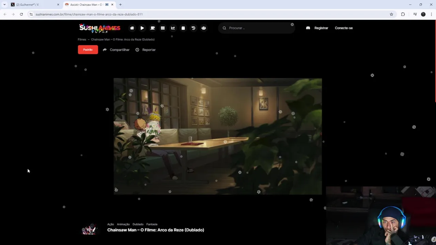The width and height of the screenshot is (436, 245).
Task: Play the video in the player
Action: [x=218, y=136]
